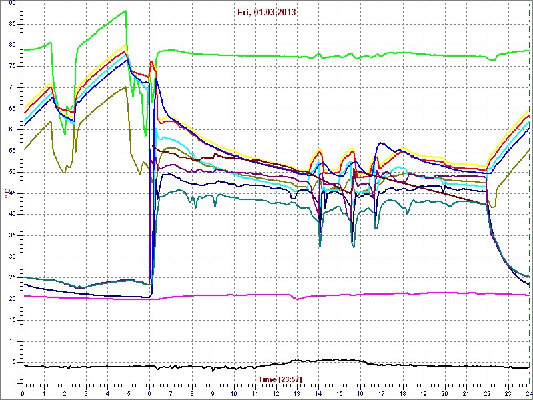This screenshot has width=533, height=400.
Task: Click the 85 label on the temperature axis
Action: pyautogui.click(x=13, y=24)
